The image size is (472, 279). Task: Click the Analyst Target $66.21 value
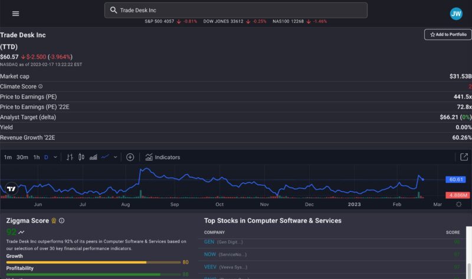pos(449,117)
